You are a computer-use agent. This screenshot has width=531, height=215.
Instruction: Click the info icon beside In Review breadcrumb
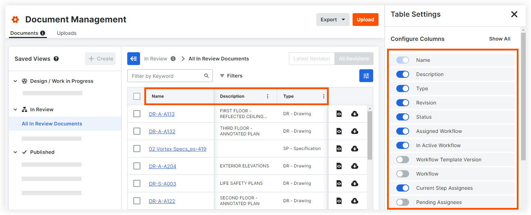click(173, 59)
